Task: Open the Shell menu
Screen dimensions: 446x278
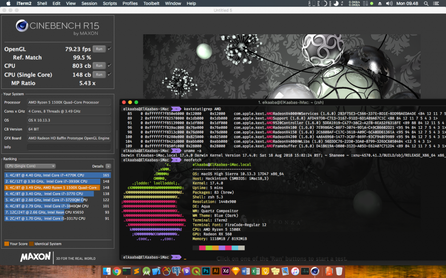Action: coord(42,4)
